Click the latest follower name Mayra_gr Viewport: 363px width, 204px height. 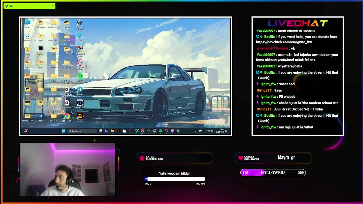point(286,158)
